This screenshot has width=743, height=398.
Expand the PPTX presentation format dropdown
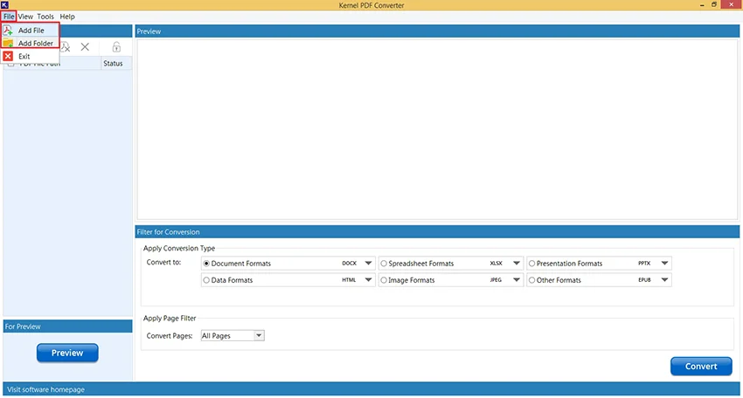(664, 263)
